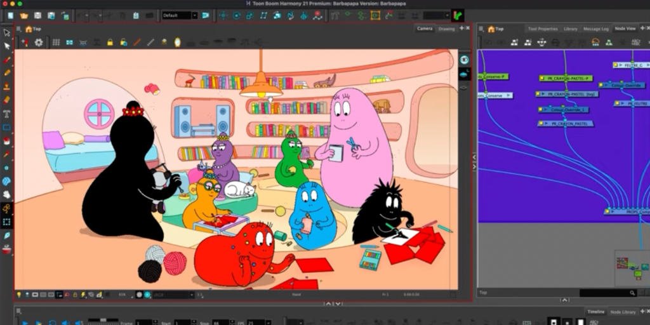Click the Save As icon
The width and height of the screenshot is (650, 325).
(51, 16)
